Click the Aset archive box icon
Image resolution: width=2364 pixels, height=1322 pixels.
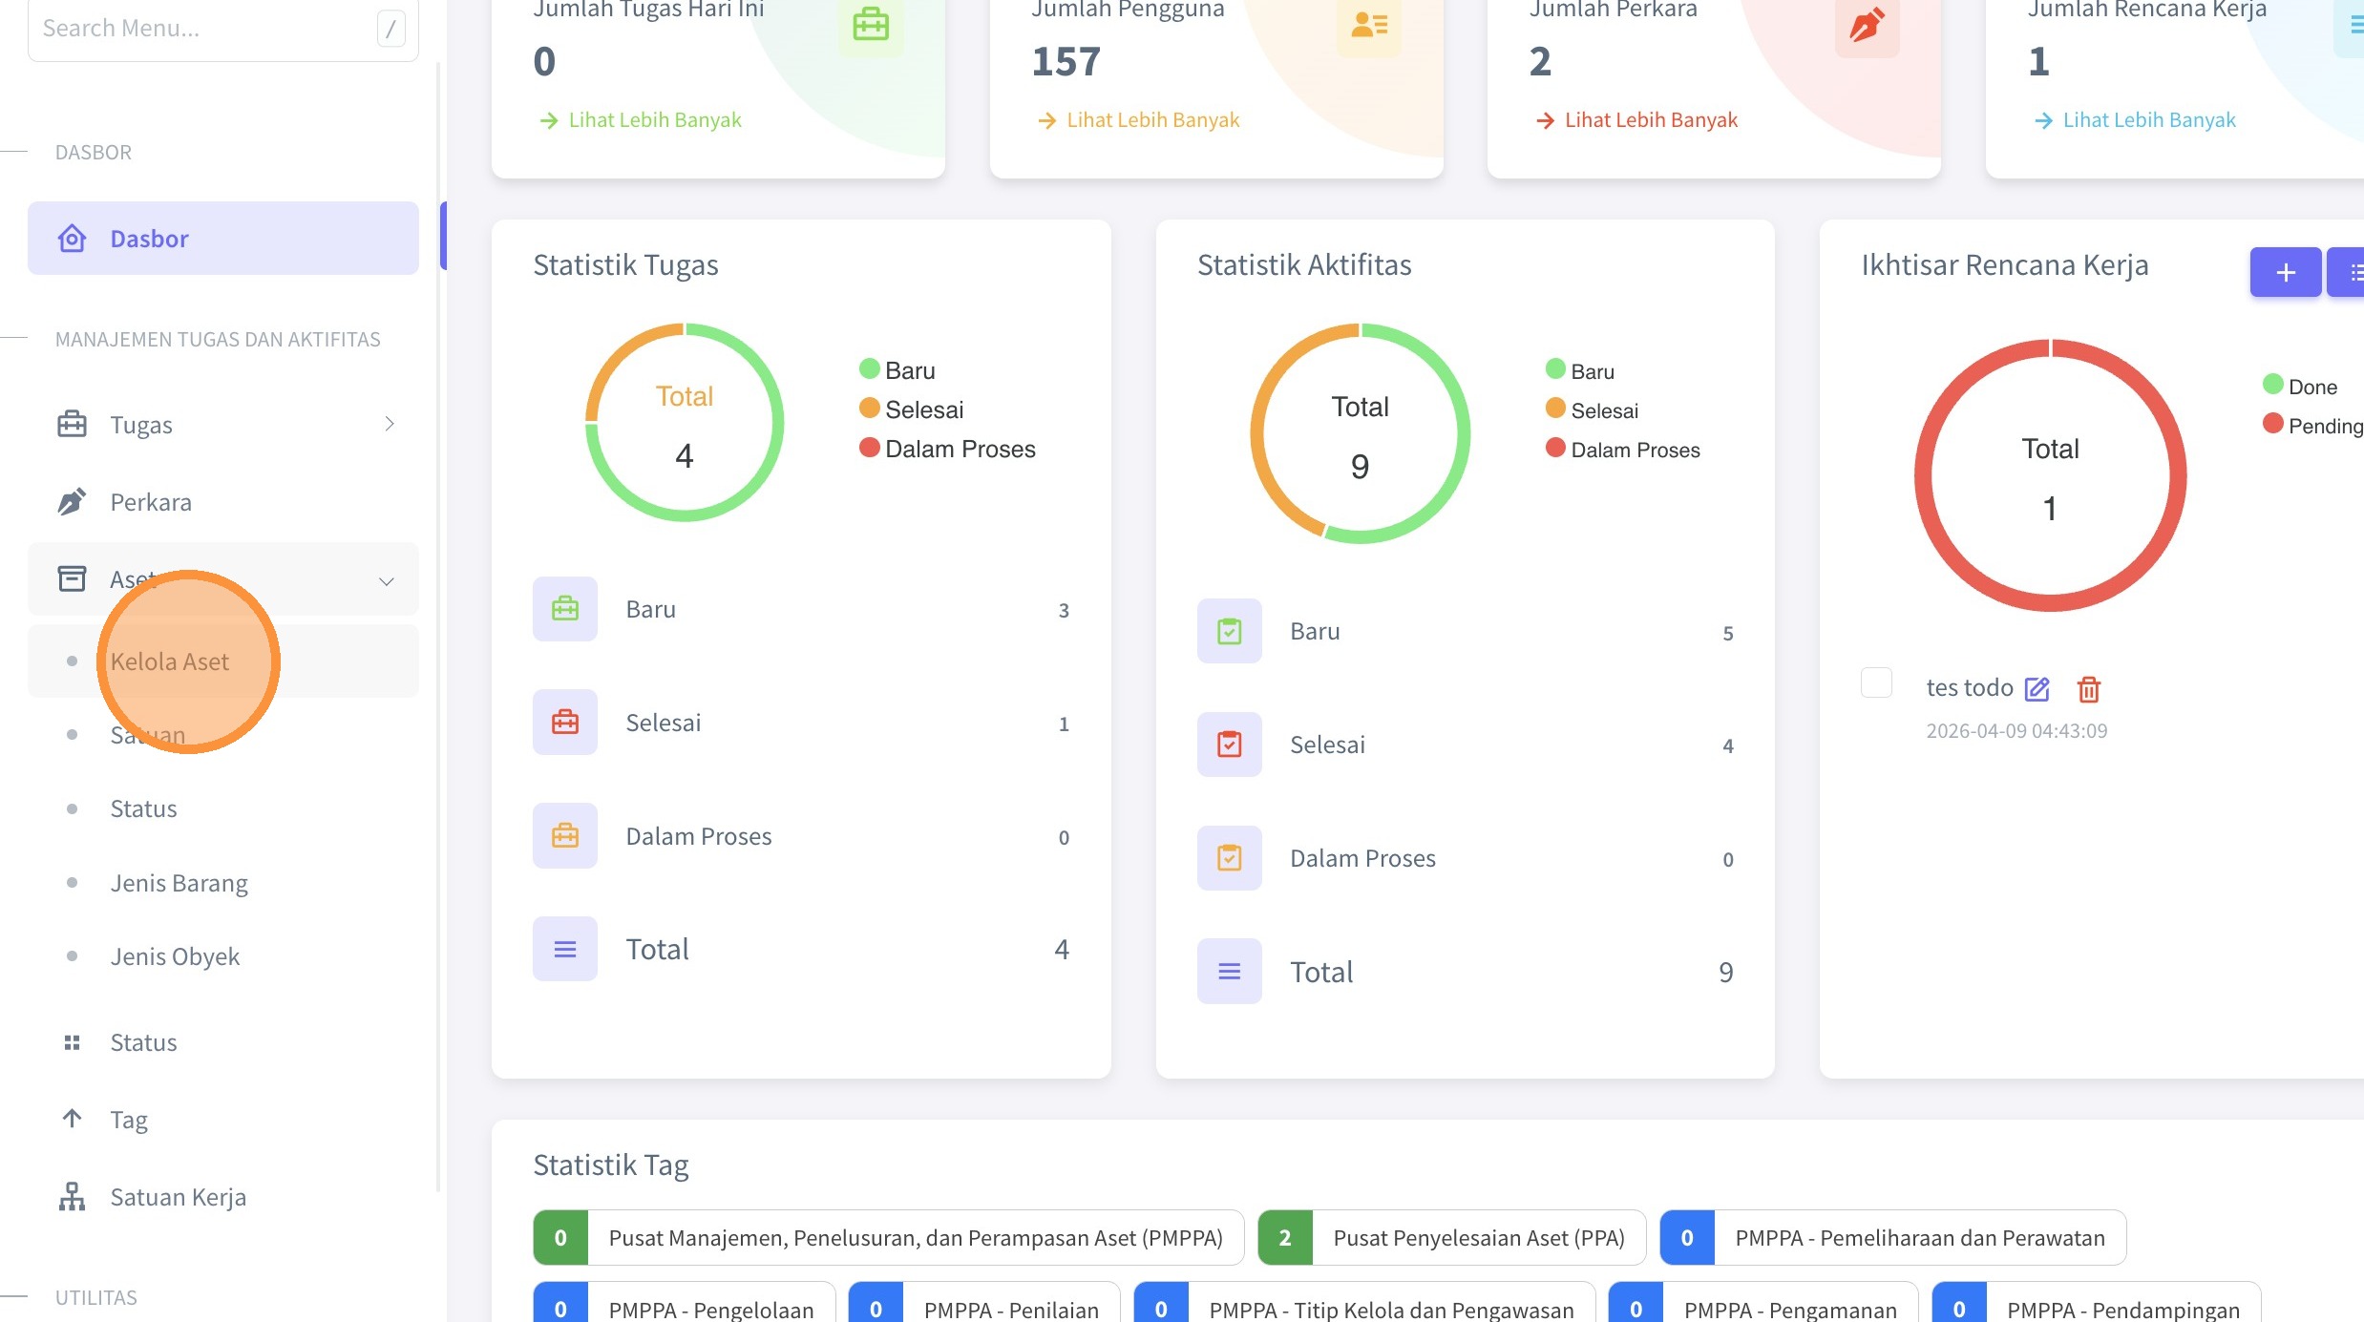(72, 578)
